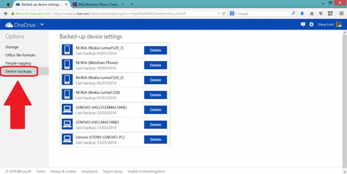The width and height of the screenshot is (347, 174).
Task: Click phone icon for Nokia Lumia1520_3
Action: pyautogui.click(x=67, y=50)
